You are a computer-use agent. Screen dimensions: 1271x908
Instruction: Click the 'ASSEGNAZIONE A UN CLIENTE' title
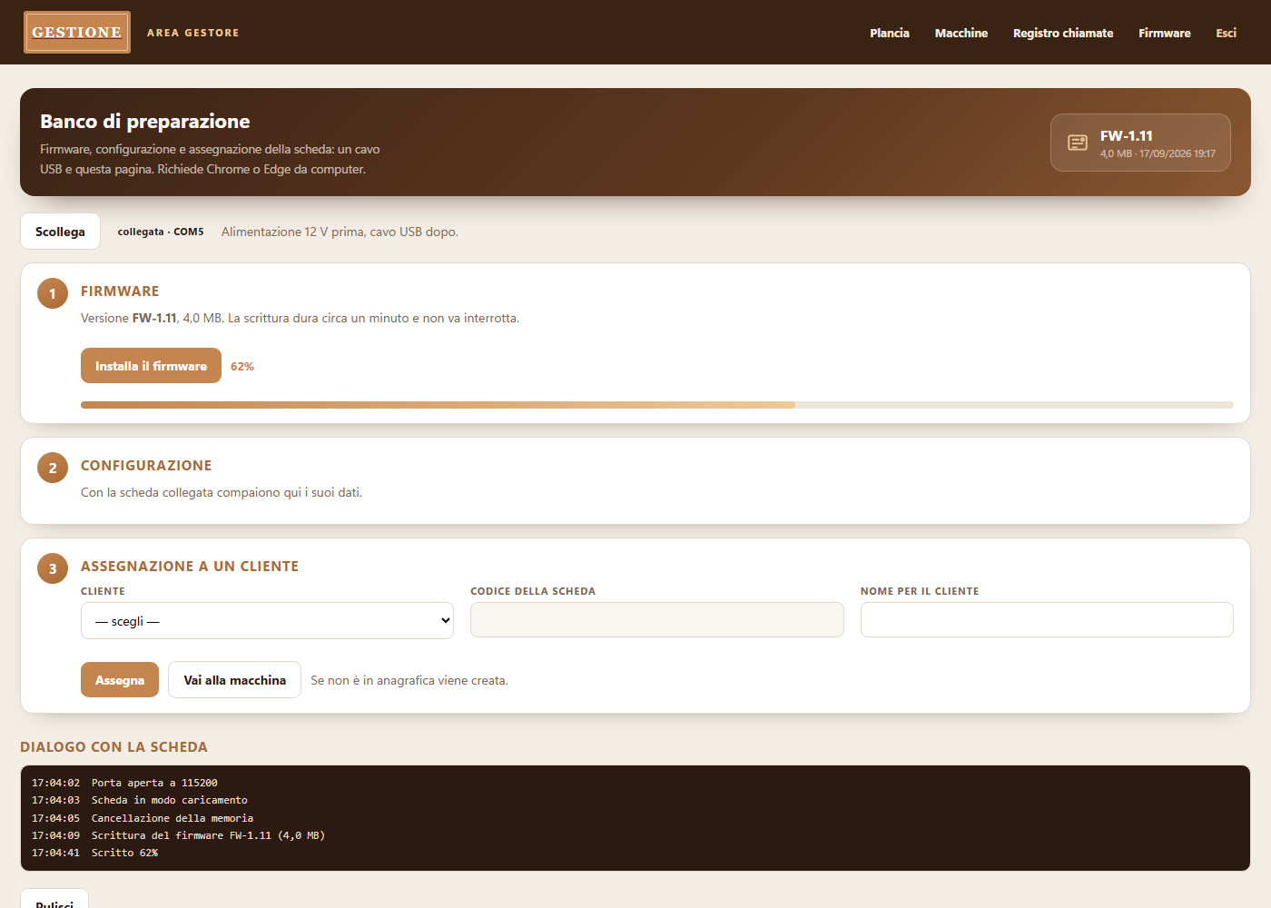tap(190, 567)
